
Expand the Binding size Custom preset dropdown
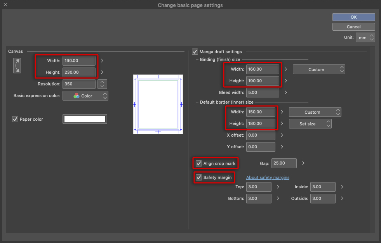click(319, 69)
